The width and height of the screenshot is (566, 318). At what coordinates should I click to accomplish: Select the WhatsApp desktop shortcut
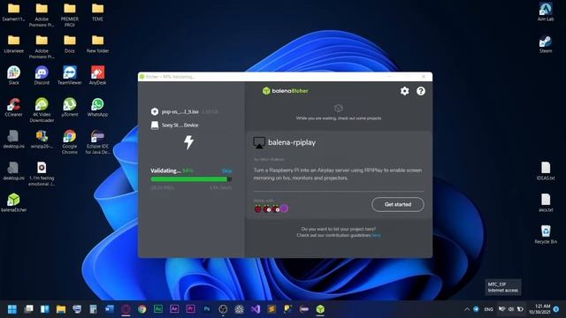click(97, 107)
